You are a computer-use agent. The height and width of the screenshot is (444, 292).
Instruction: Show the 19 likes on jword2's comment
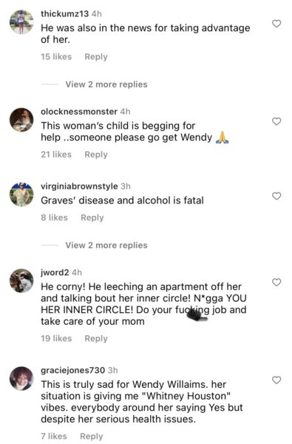[56, 339]
